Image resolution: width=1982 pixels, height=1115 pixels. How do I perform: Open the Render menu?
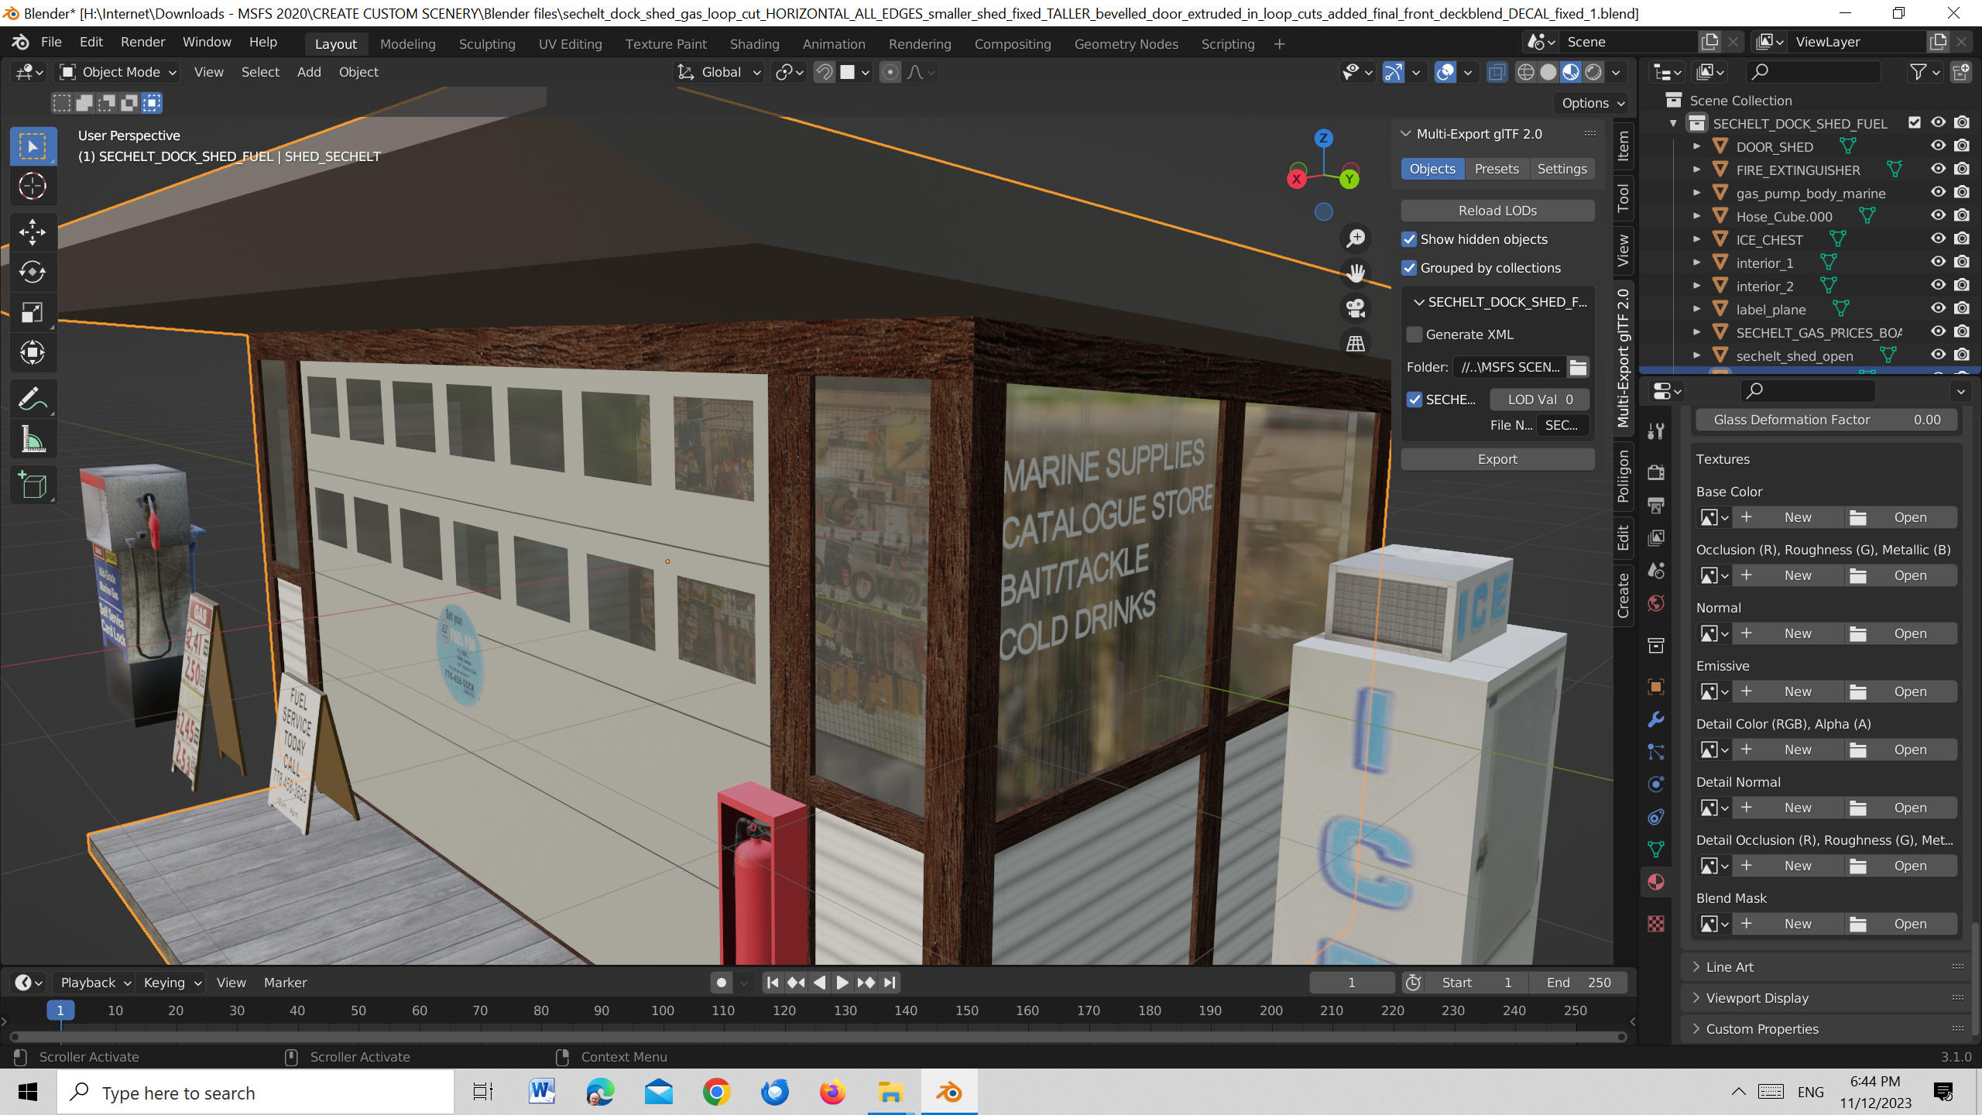142,42
